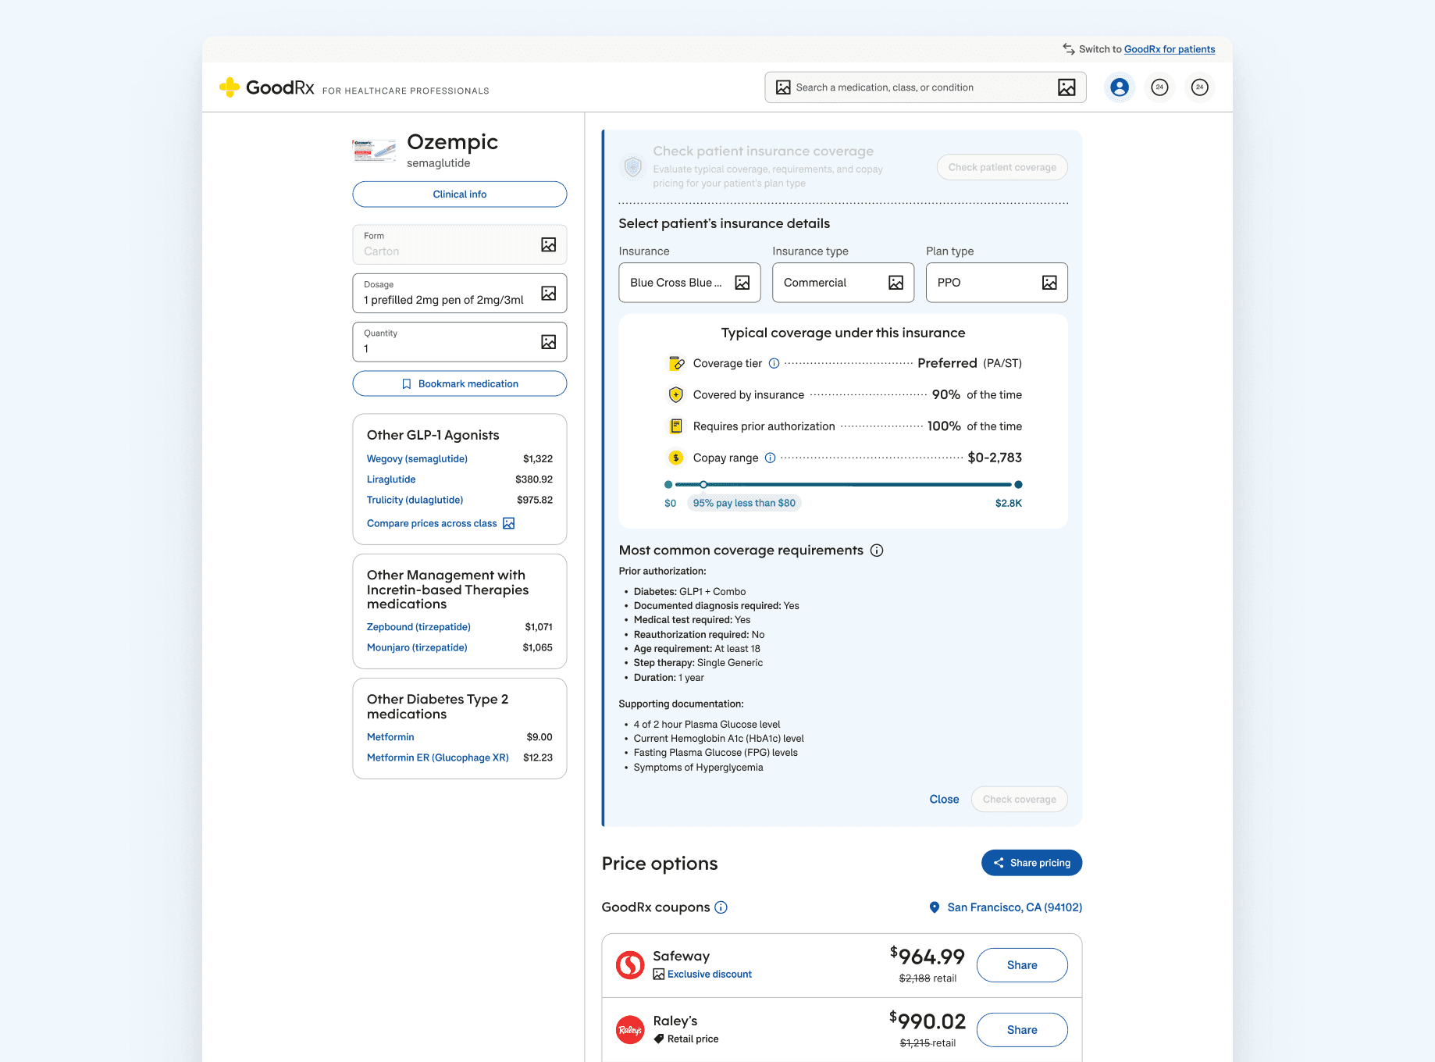Click the switch arrows icon

click(x=1069, y=49)
